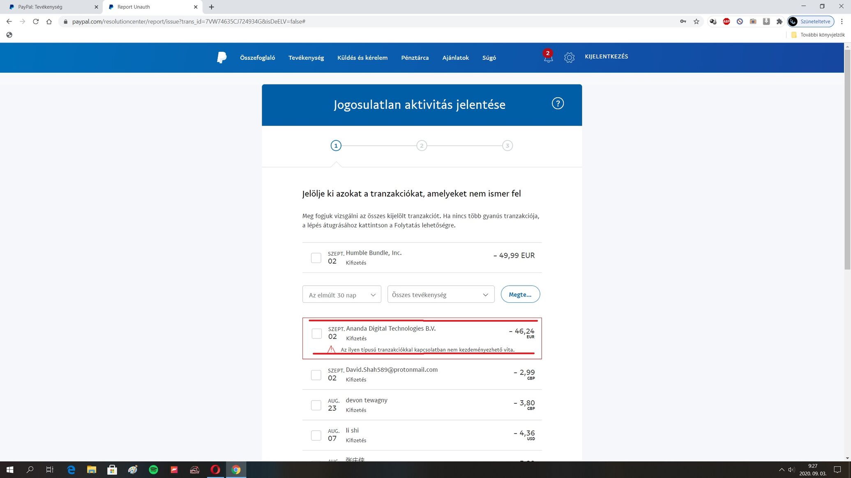
Task: Expand the 'Az elmúlt 30 nap' dropdown
Action: [341, 295]
